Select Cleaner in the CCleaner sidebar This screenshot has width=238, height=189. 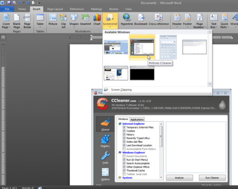tap(106, 124)
